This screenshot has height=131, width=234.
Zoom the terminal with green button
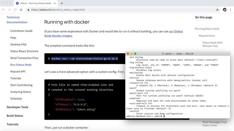(135, 53)
